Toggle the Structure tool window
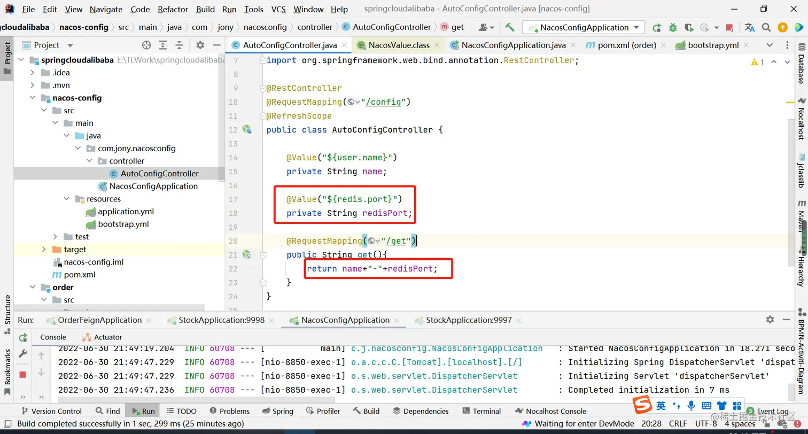The image size is (808, 434). click(x=7, y=314)
